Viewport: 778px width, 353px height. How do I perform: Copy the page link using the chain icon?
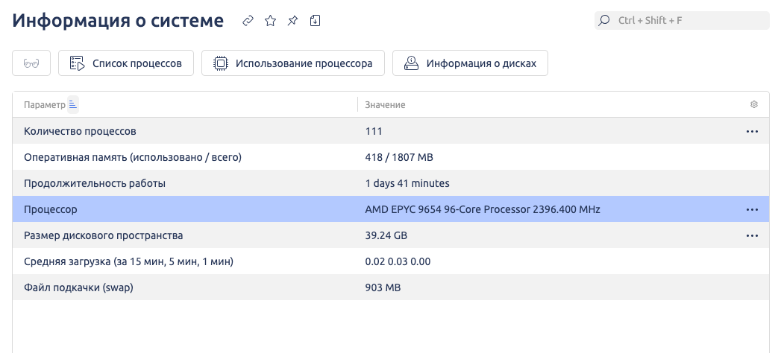pos(248,21)
